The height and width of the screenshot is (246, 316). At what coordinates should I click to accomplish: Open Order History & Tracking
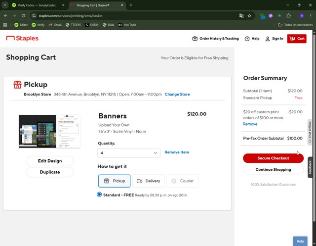215,39
